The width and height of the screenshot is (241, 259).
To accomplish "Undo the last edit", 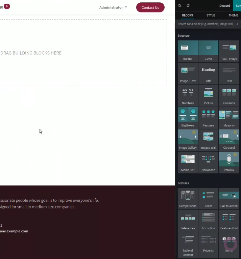I will 179,6.
